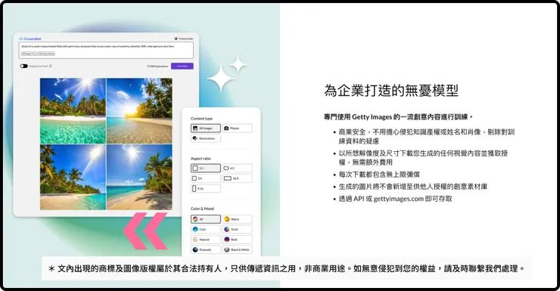
Task: Click the All Color & Mood prompt tag
Action: point(46,54)
